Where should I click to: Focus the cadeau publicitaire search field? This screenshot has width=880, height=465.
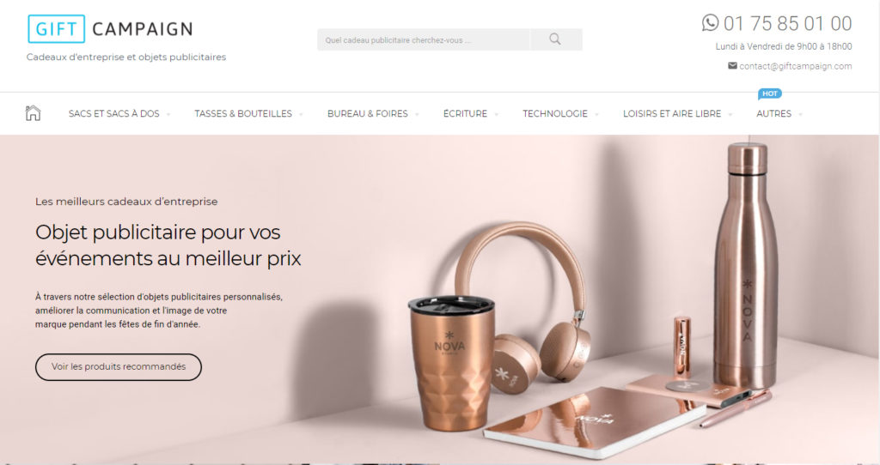[423, 39]
